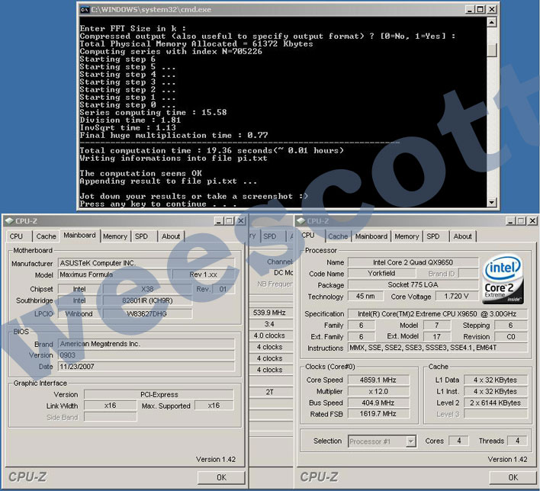Click the cmd.exe title bar icon
Screen dimensions: 540x491
(x=85, y=10)
